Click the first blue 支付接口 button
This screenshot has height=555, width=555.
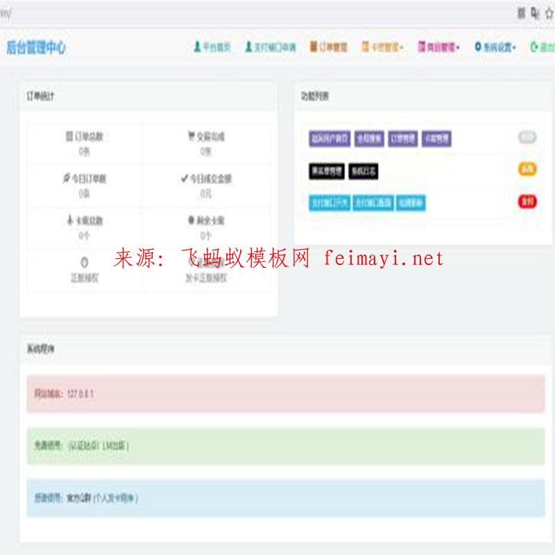click(x=330, y=203)
